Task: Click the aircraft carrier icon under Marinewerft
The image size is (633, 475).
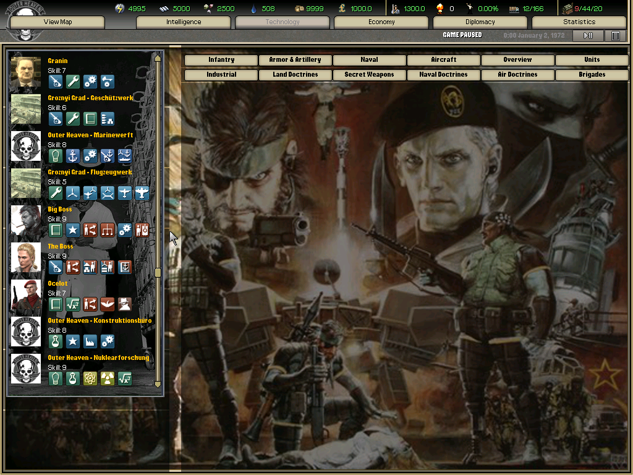Action: pyautogui.click(x=125, y=155)
